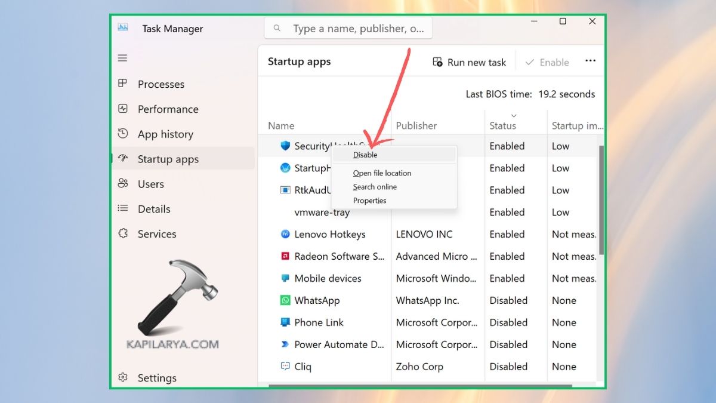Choose Properties in the context menu
The width and height of the screenshot is (716, 403).
[x=394, y=201]
